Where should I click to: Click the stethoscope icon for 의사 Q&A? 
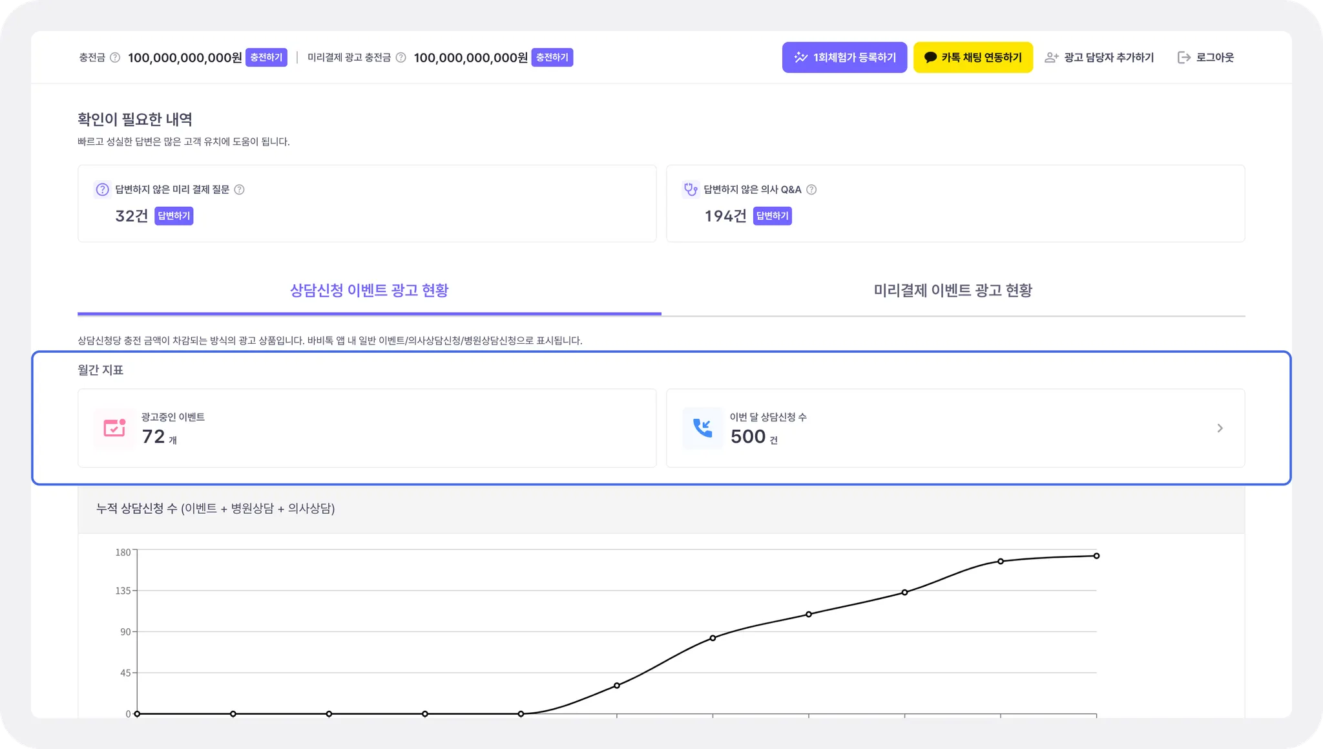(x=691, y=189)
